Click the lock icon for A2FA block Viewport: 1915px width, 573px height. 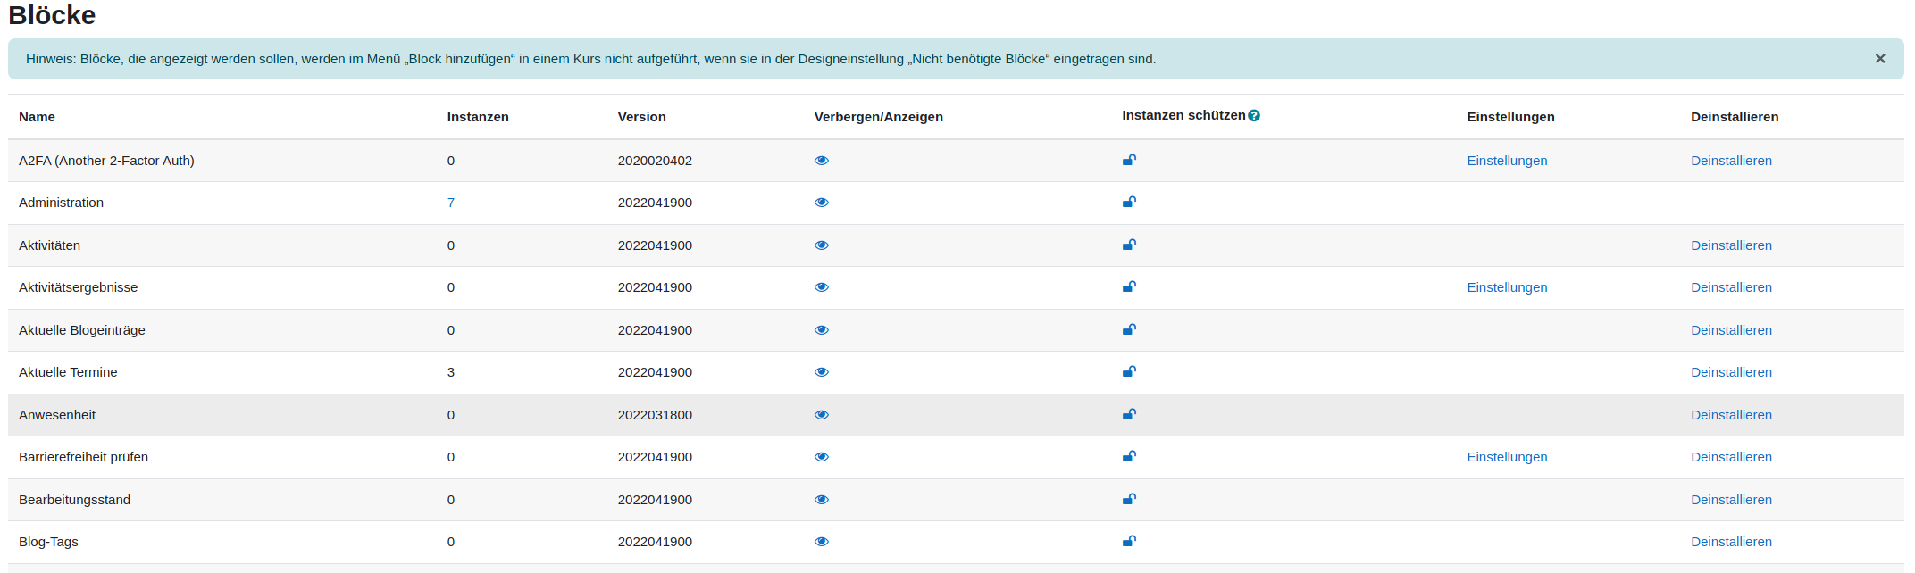pos(1129,161)
